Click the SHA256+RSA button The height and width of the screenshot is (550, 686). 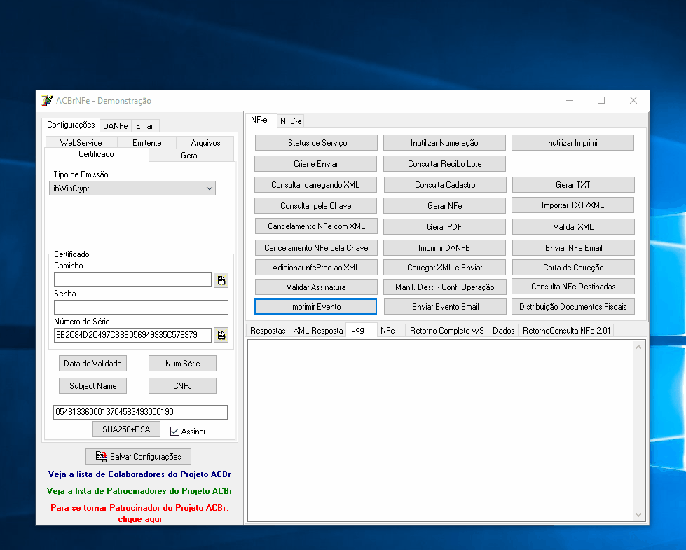(x=126, y=429)
